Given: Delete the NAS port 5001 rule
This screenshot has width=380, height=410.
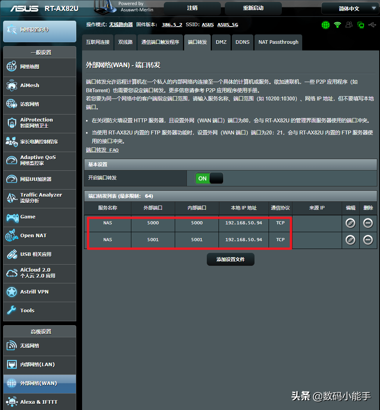Looking at the screenshot, I should (368, 240).
